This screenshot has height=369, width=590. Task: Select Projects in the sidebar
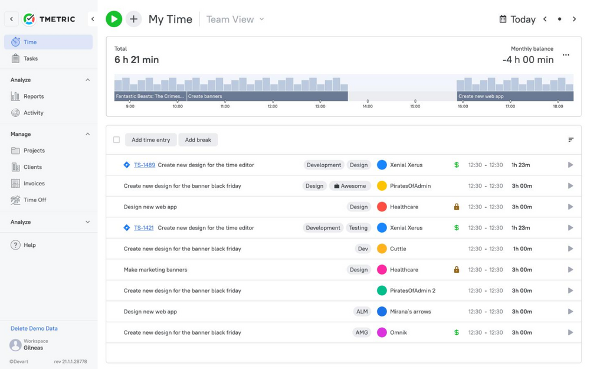tap(35, 151)
